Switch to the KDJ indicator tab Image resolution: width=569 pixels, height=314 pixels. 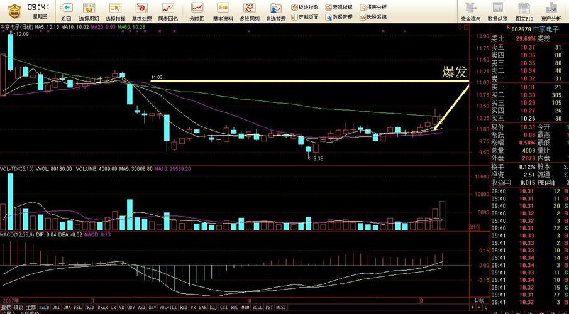tap(214, 308)
